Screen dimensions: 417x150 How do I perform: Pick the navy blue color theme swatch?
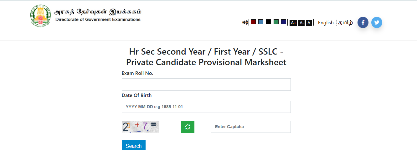coord(284,22)
